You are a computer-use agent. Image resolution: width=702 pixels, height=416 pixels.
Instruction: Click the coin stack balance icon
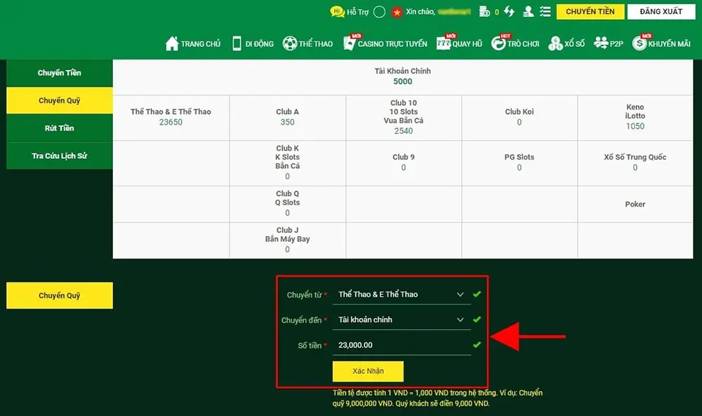[484, 12]
